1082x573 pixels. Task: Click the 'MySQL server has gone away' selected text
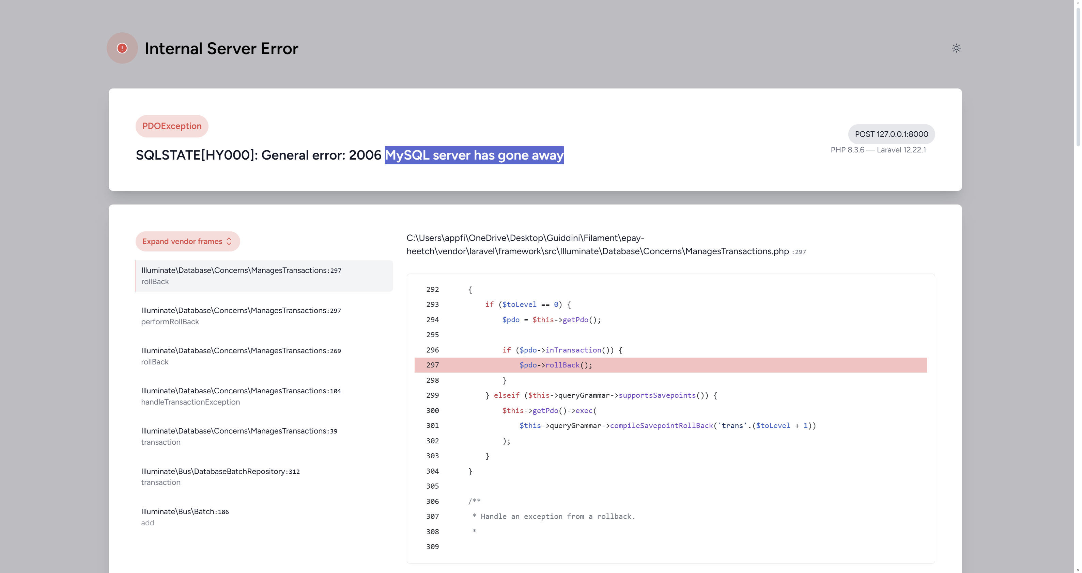(474, 155)
